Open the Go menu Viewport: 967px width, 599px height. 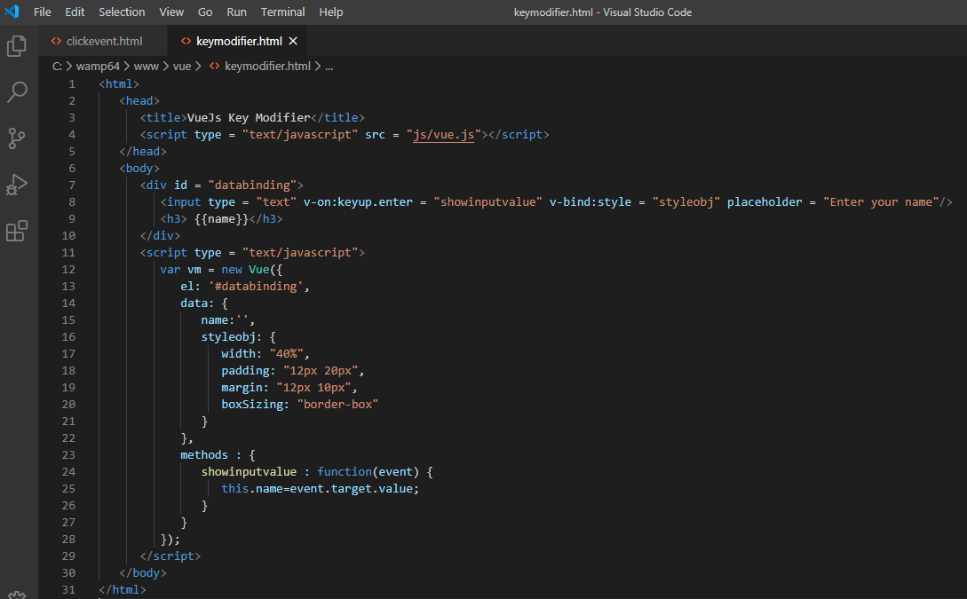205,12
